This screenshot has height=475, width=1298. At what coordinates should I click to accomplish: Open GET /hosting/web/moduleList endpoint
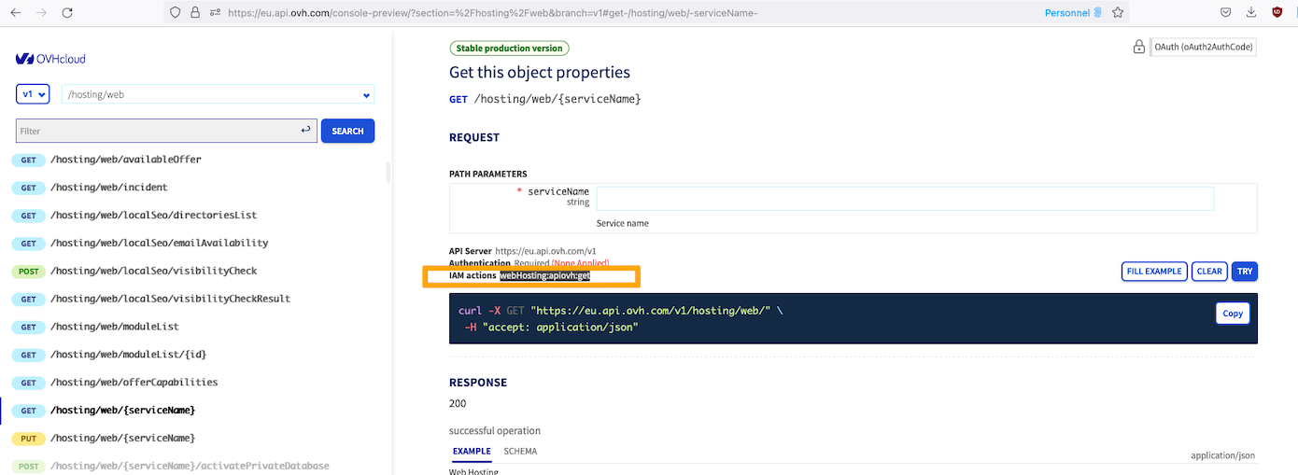point(115,327)
